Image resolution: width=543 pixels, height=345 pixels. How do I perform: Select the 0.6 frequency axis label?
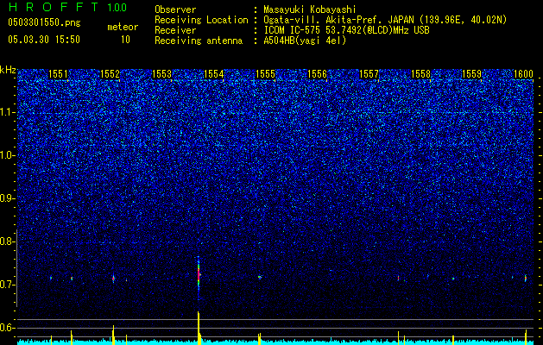click(7, 328)
